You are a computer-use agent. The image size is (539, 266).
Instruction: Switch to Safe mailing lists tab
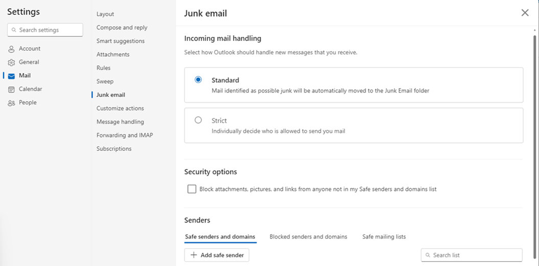[x=384, y=236]
